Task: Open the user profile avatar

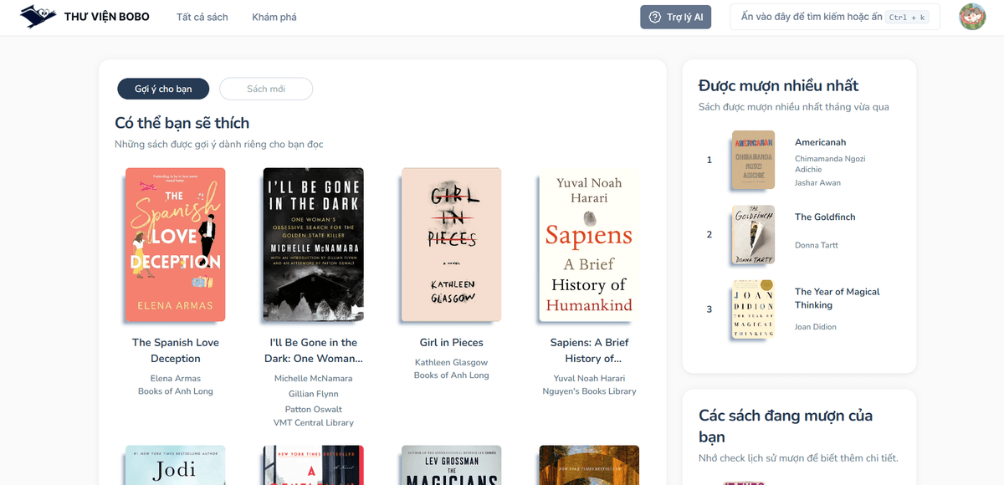Action: click(x=972, y=17)
